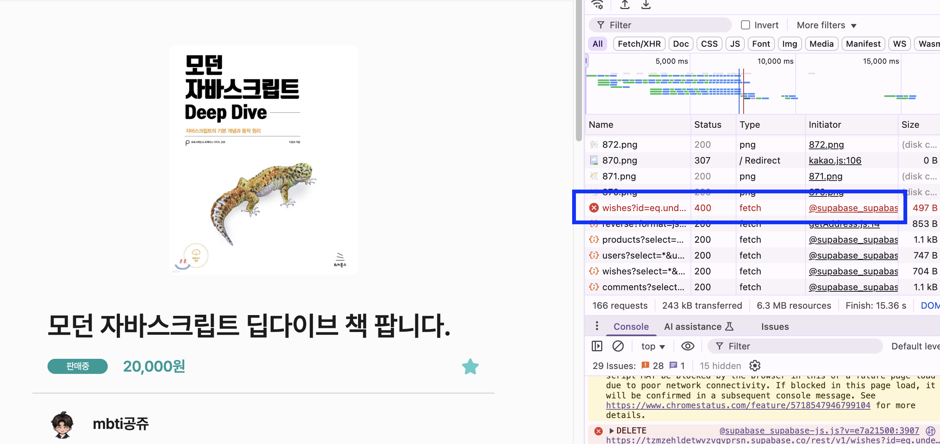This screenshot has height=444, width=940.
Task: Open the chromestatus.com feature link
Action: click(x=738, y=406)
